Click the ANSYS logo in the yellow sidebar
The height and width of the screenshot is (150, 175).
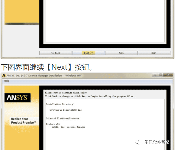[x=17, y=97]
